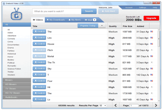Open the Popular Today sort dropdown arrow
This screenshot has height=110, width=162.
pyautogui.click(x=102, y=26)
